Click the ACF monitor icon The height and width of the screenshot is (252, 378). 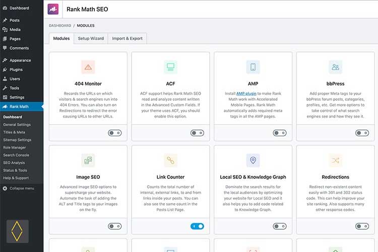tap(170, 67)
